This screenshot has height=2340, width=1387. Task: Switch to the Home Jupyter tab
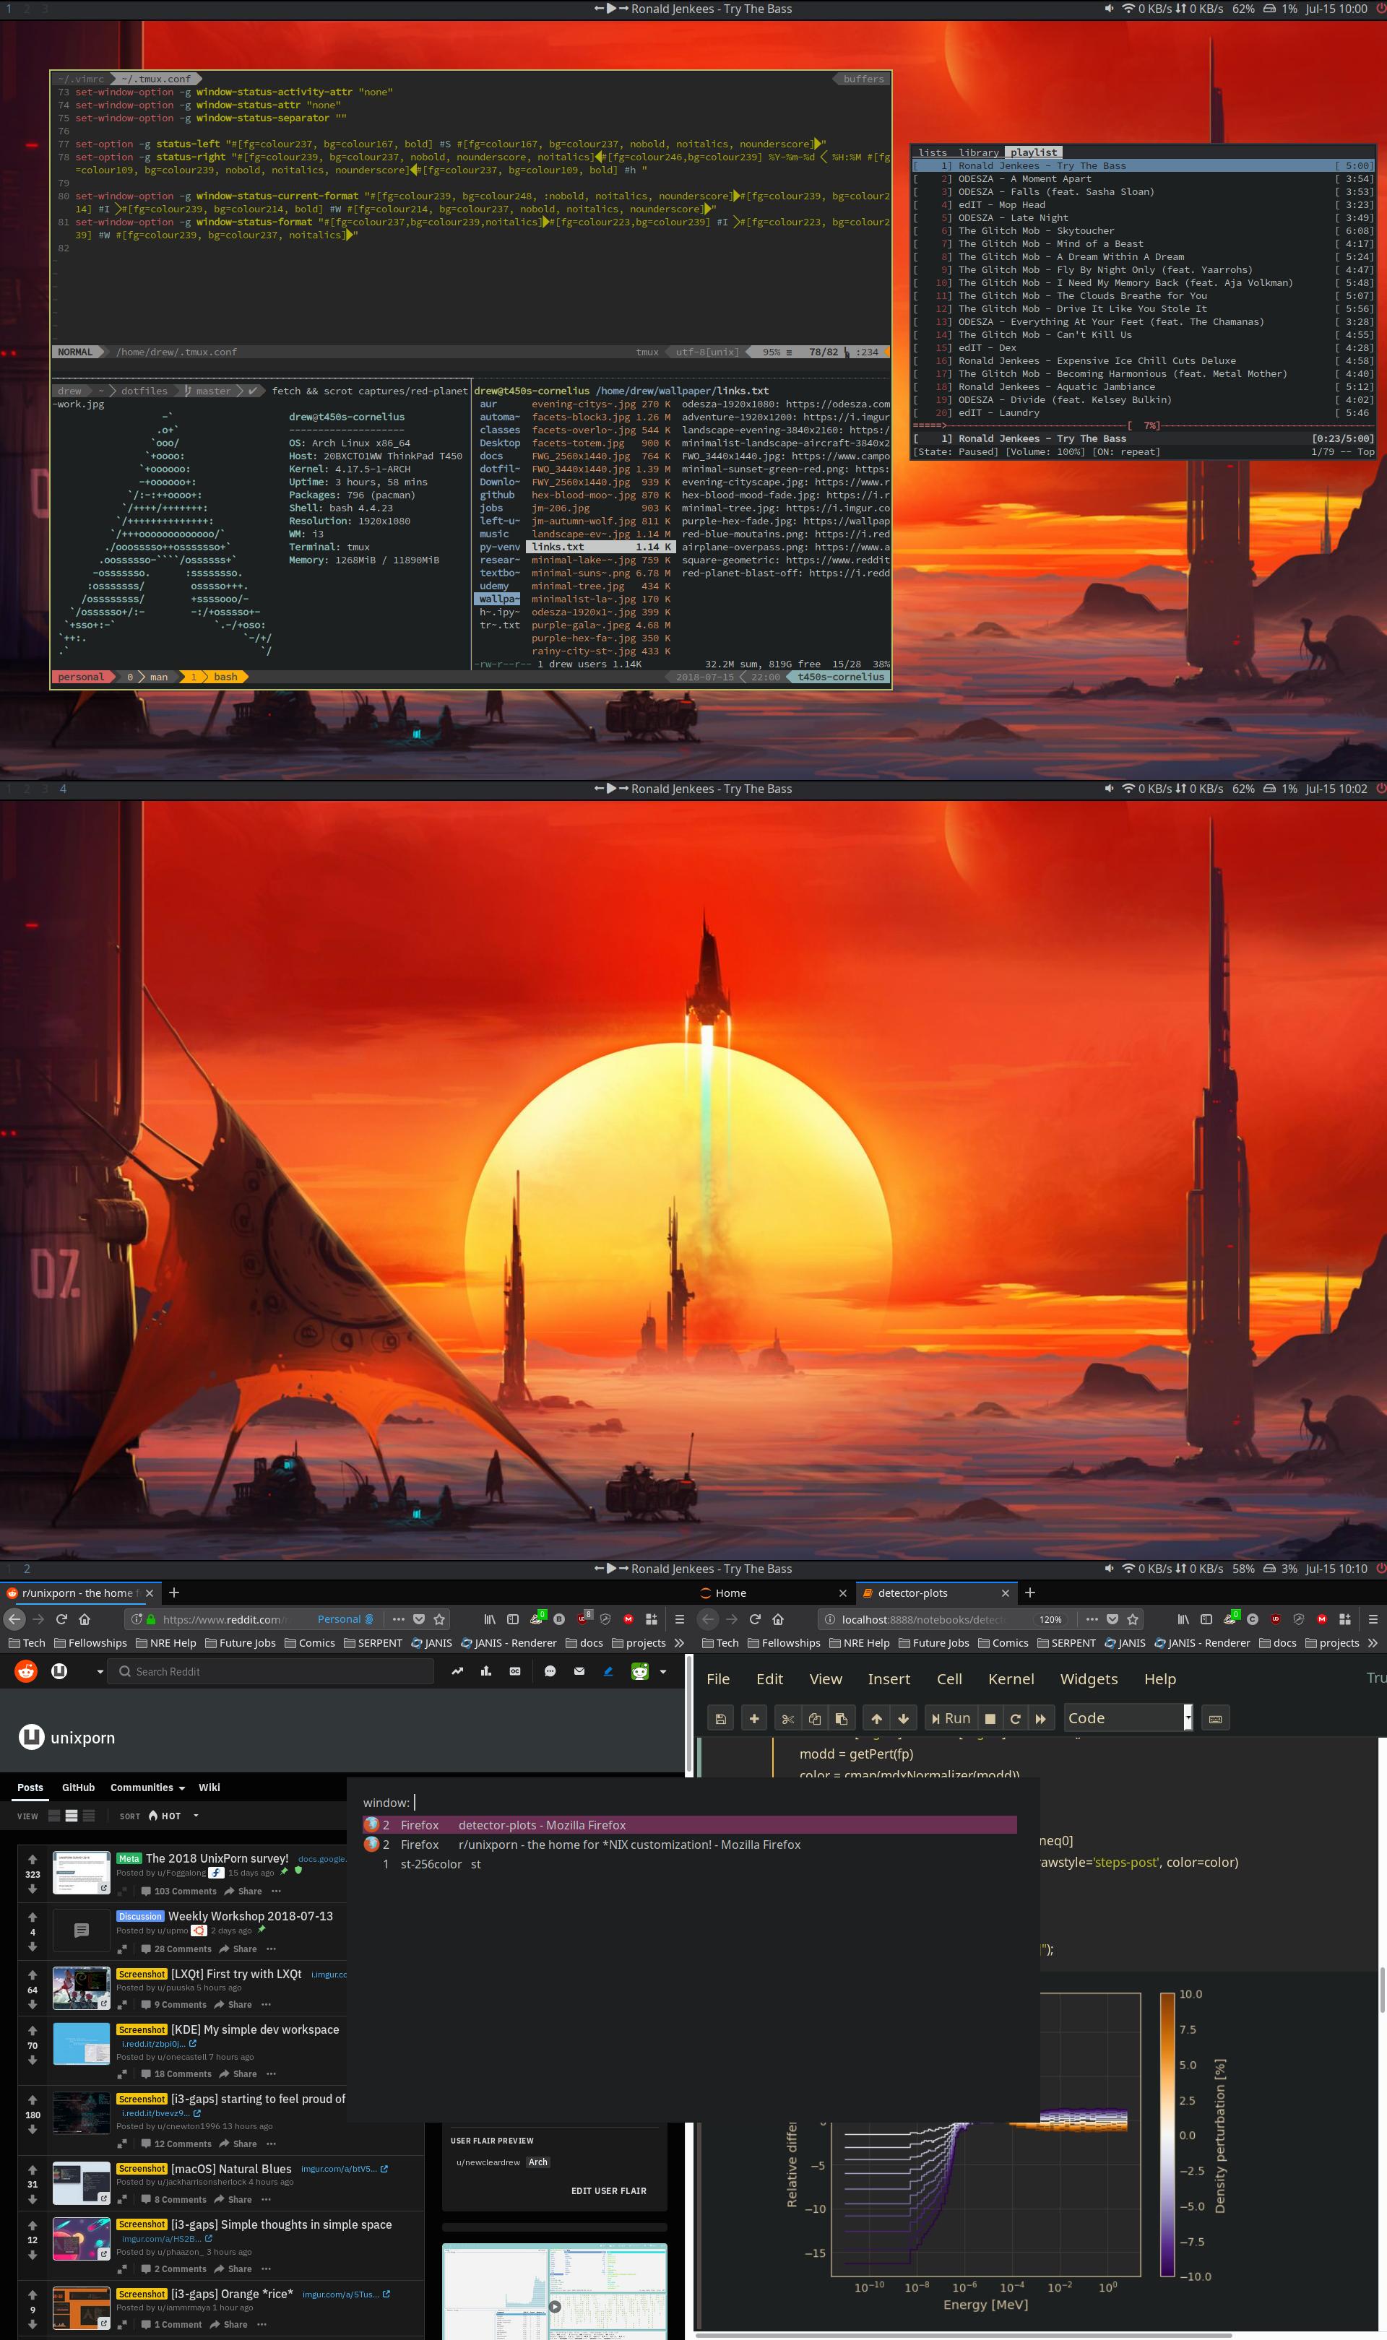pos(730,1592)
